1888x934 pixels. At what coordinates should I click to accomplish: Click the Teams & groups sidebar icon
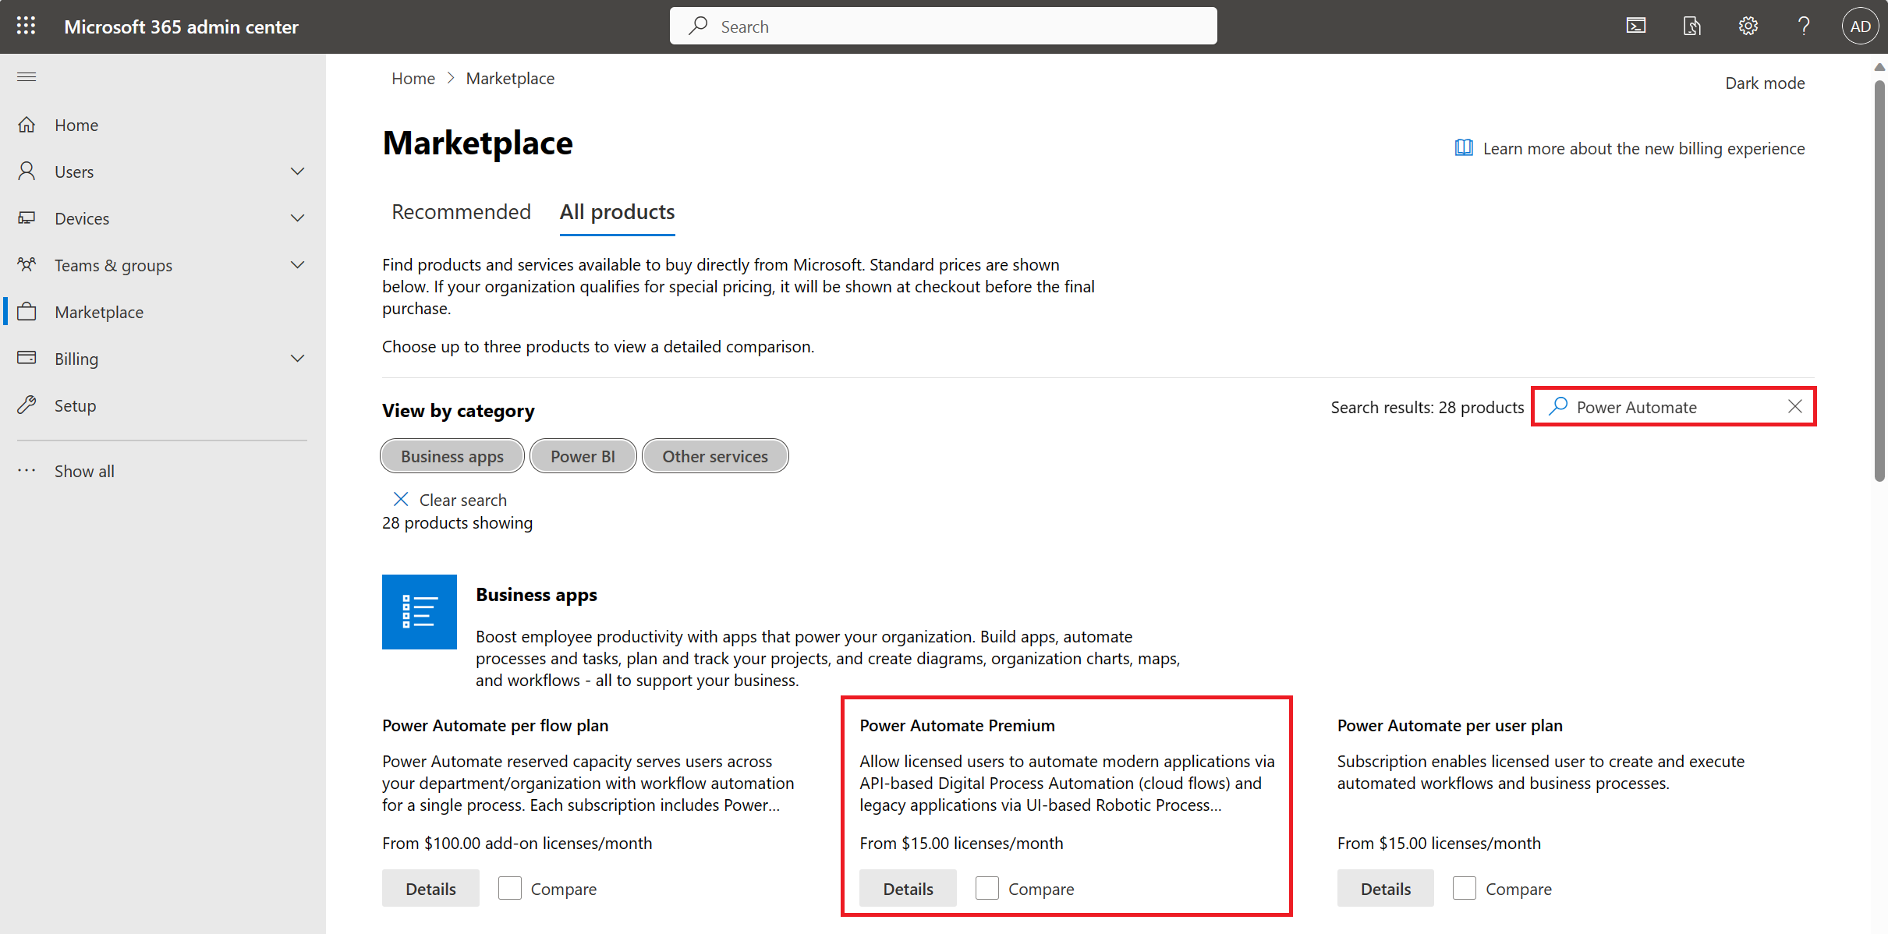tap(28, 265)
